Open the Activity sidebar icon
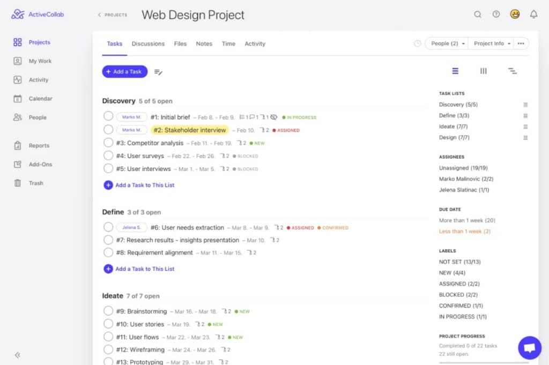The width and height of the screenshot is (549, 365). (x=18, y=80)
